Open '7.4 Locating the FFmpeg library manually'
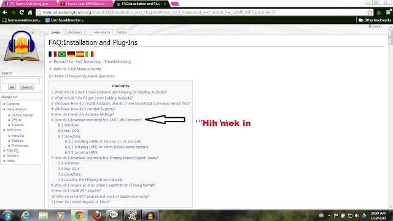Viewport: 393px width, 221px height. [90, 180]
